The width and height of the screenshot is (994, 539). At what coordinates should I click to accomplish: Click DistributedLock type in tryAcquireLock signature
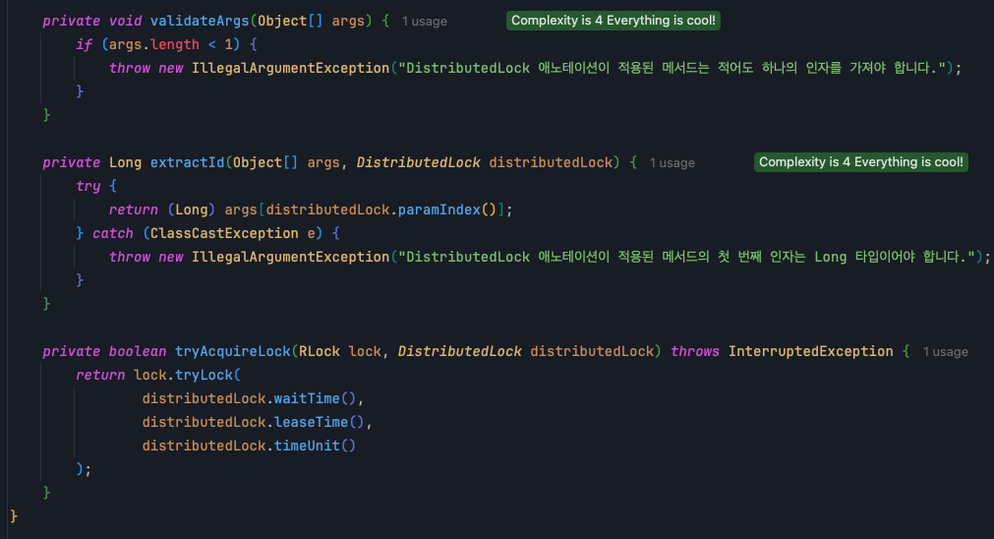click(x=459, y=351)
